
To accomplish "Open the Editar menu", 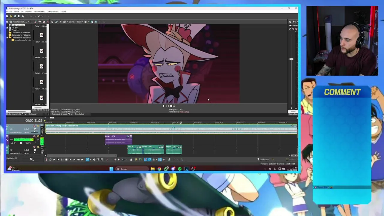I will click(16, 12).
